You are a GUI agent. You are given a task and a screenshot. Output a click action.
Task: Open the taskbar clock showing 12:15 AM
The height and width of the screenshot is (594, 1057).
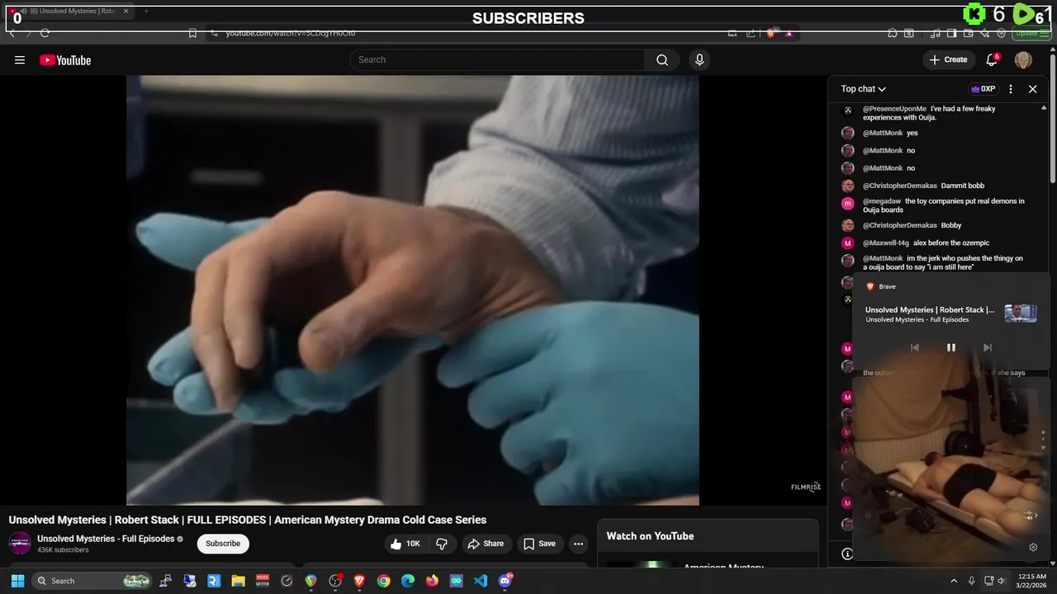tap(1032, 581)
